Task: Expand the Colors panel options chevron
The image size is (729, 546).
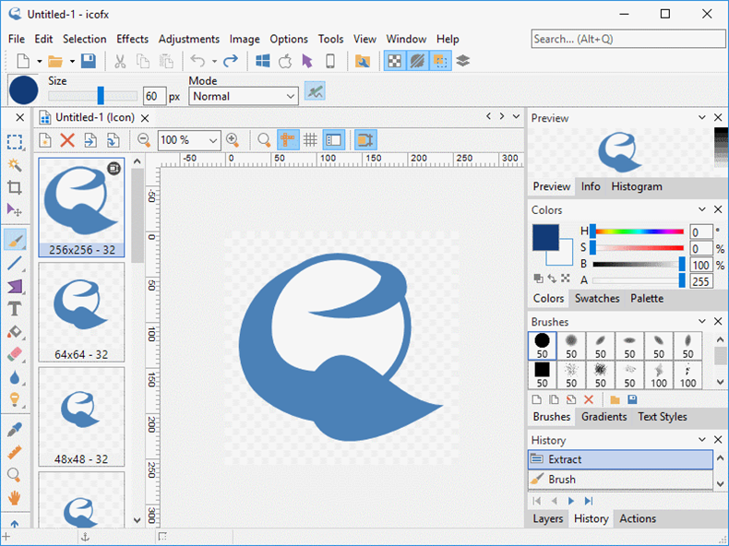Action: (x=702, y=209)
